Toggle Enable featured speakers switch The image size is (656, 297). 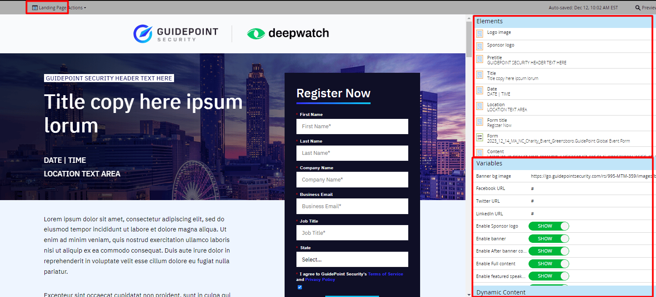(549, 276)
